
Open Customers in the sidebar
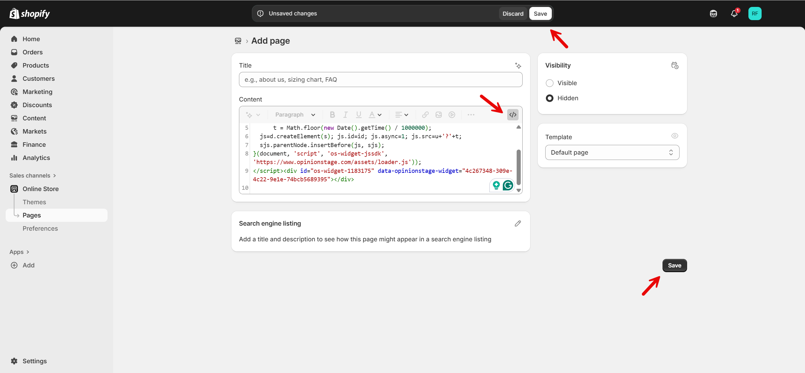[x=57, y=79]
